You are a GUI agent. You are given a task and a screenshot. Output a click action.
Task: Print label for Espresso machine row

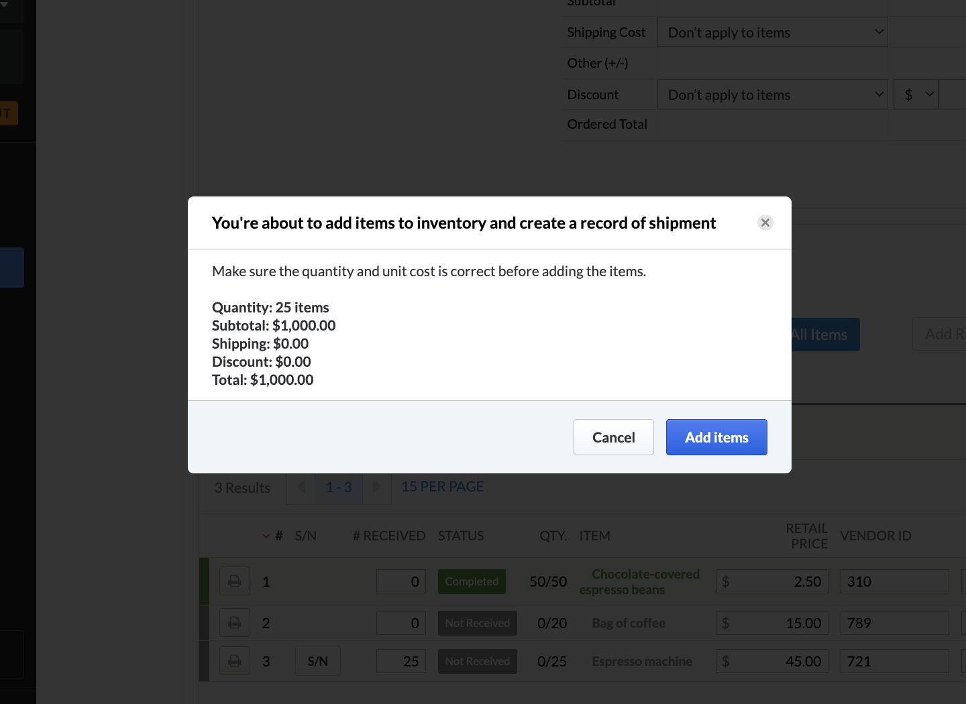235,661
